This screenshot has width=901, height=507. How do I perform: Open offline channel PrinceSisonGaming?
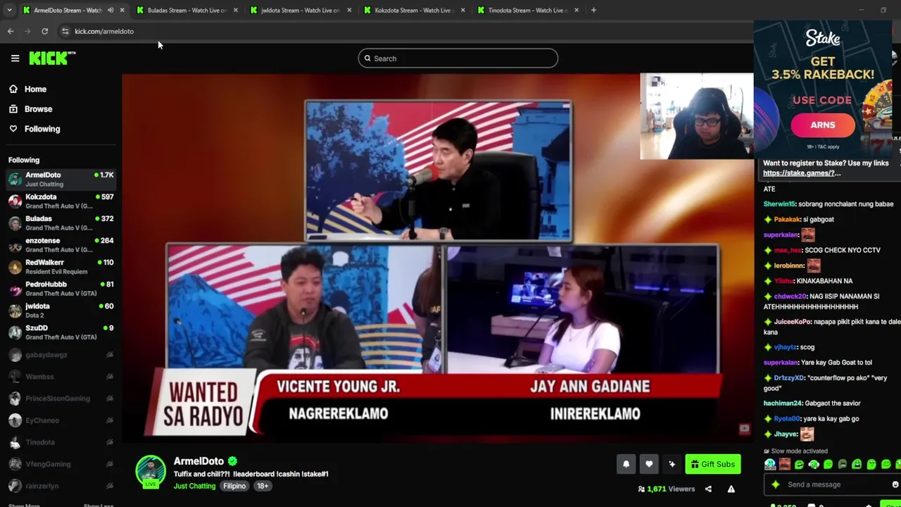point(61,399)
